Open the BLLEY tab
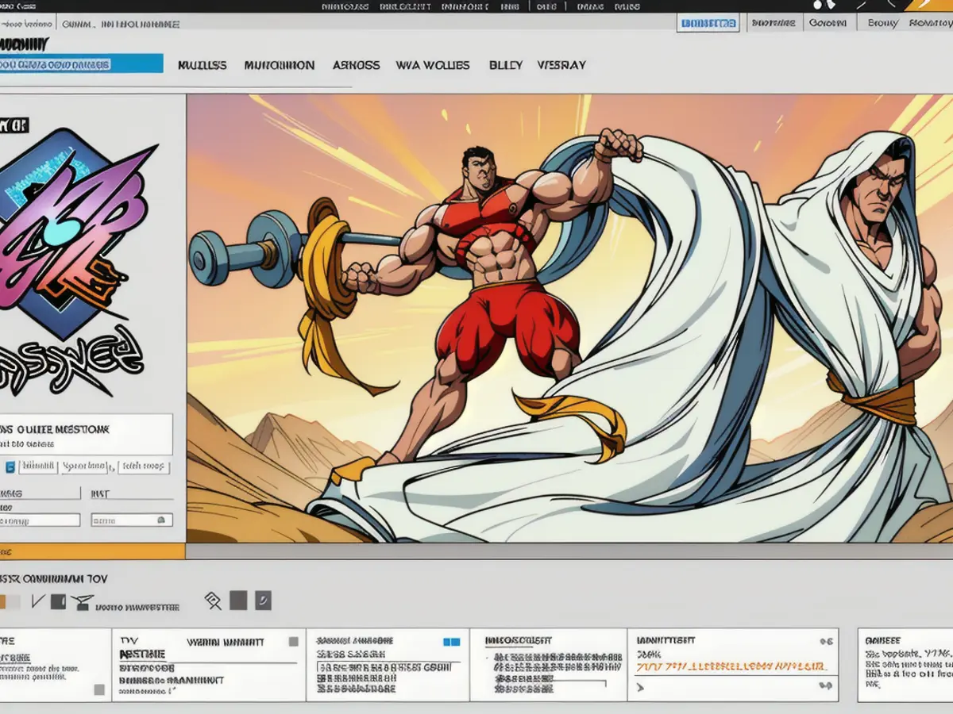This screenshot has width=953, height=714. 505,65
